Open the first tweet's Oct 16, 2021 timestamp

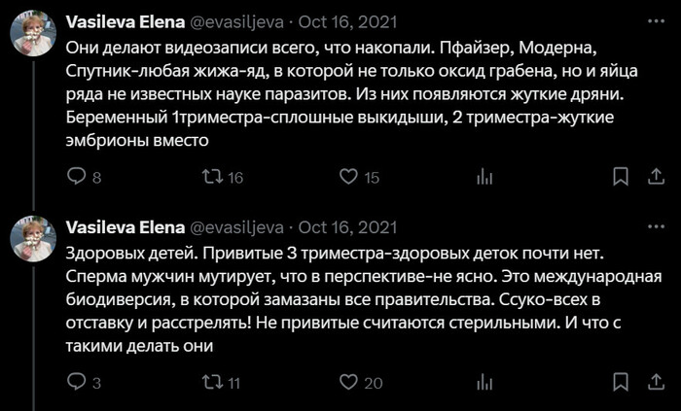click(x=347, y=21)
